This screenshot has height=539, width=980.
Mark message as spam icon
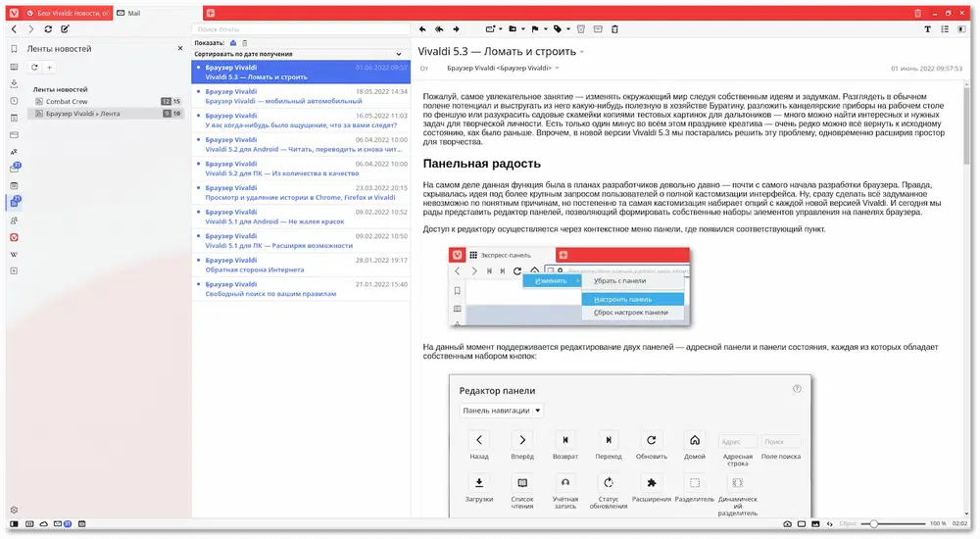[x=580, y=29]
